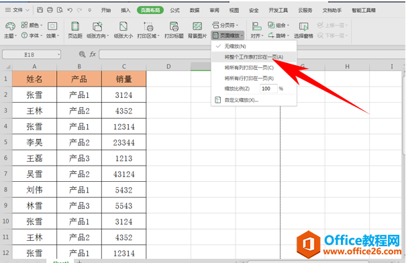
Task: Click the zoom magnifier icon by formula bar
Action: pyautogui.click(x=82, y=54)
